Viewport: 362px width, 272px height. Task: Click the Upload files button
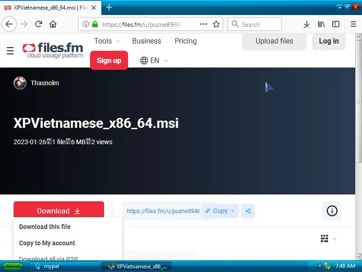tap(274, 41)
